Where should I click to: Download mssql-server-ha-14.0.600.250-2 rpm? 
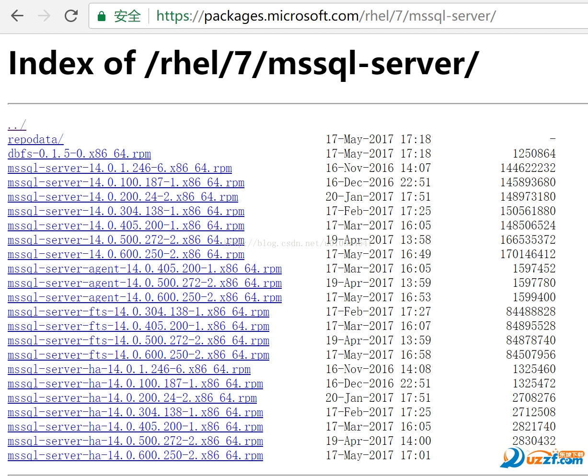135,455
